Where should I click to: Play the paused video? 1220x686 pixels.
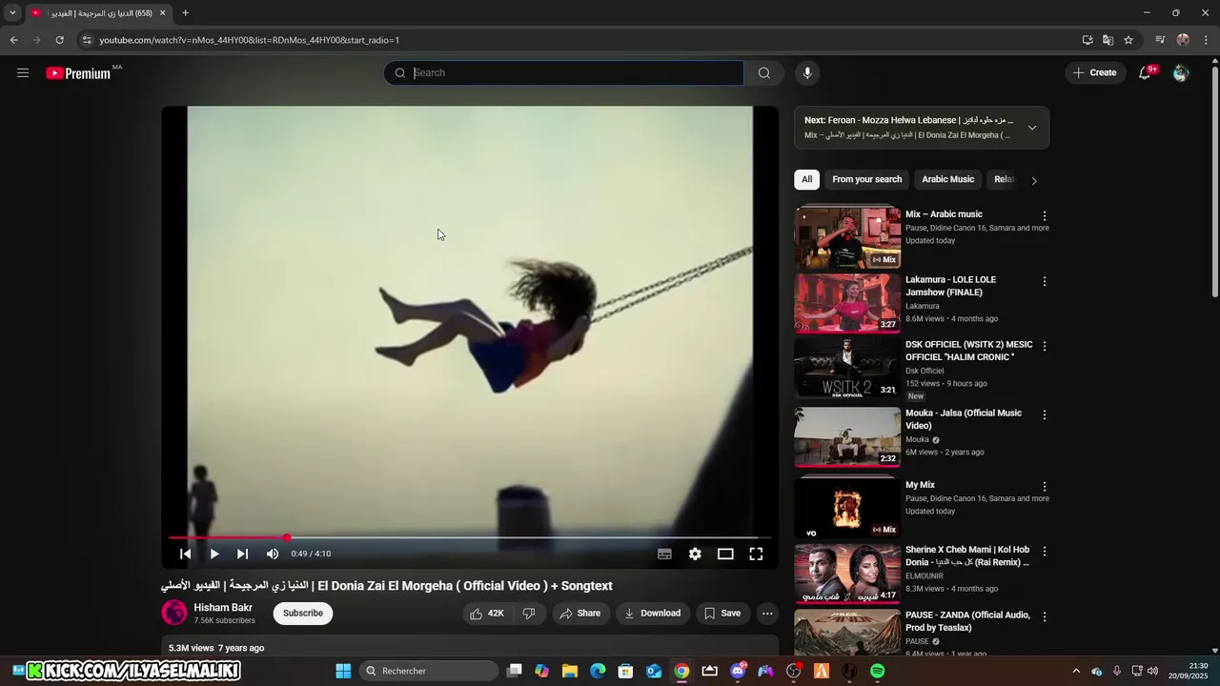(x=214, y=554)
